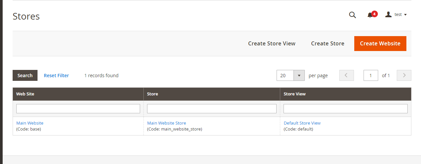Click the Store column header
Image resolution: width=421 pixels, height=164 pixels.
(x=212, y=94)
